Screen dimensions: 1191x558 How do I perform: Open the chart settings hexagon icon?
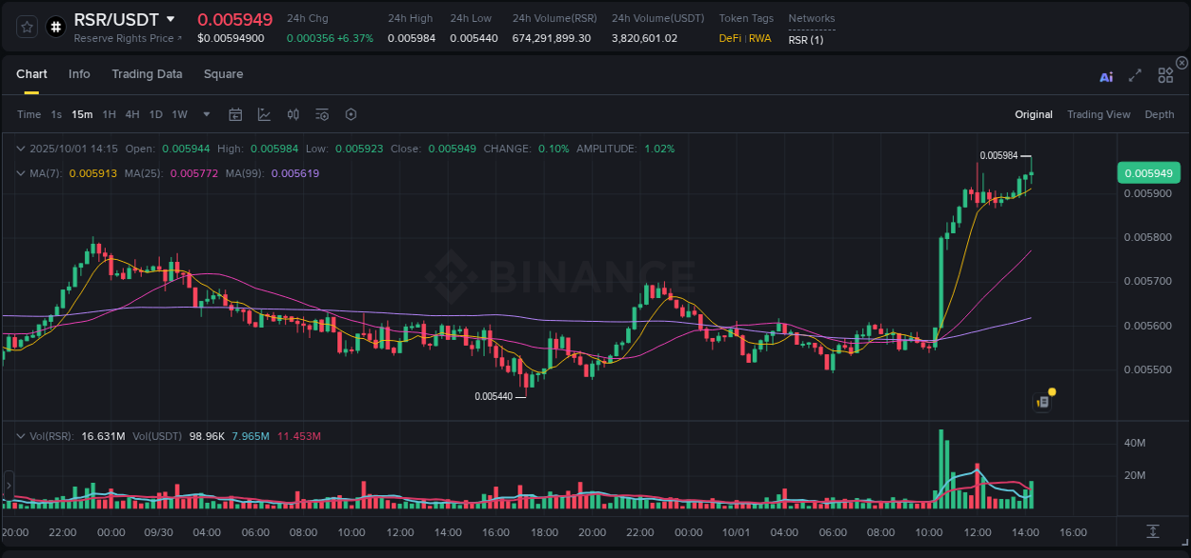point(351,113)
